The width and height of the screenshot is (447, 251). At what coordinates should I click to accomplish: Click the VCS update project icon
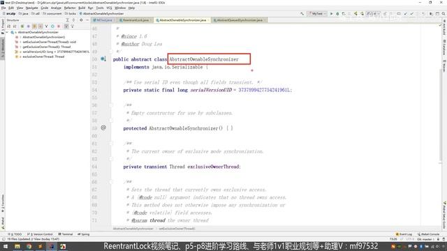405,14
